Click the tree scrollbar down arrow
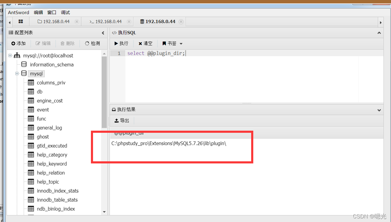Image resolution: width=391 pixels, height=222 pixels. pos(104,212)
